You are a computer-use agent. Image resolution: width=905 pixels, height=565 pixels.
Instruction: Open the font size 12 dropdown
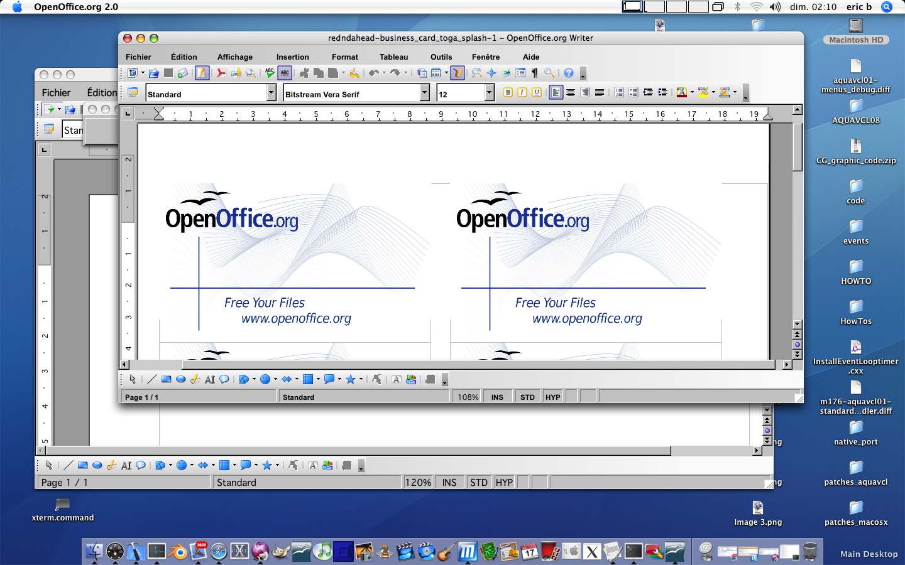click(490, 93)
